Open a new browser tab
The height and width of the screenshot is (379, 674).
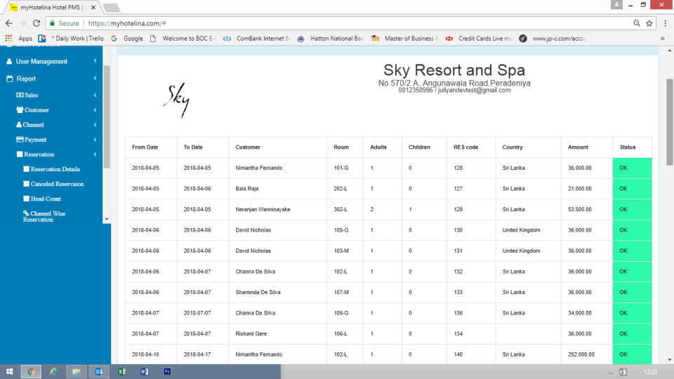(x=112, y=8)
